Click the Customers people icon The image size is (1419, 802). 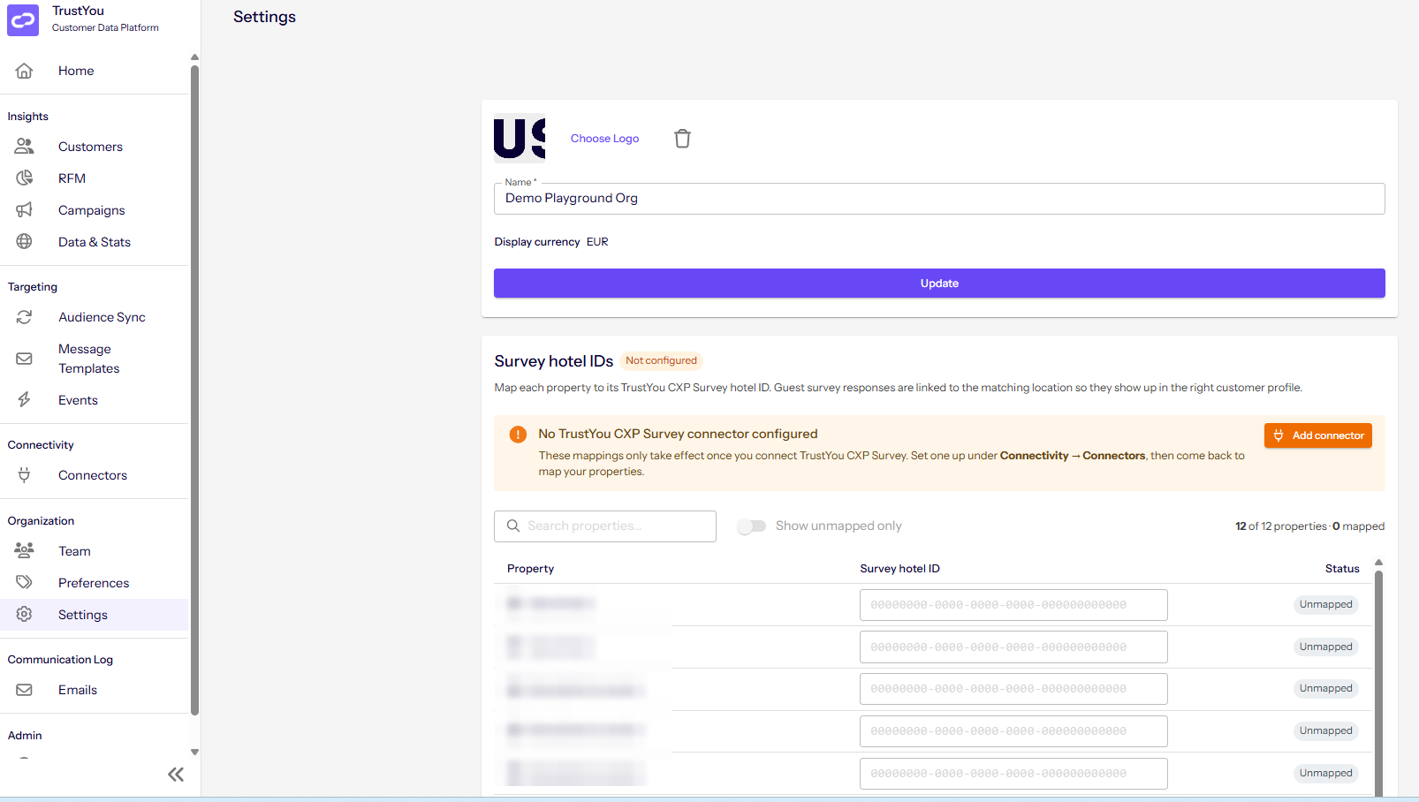pos(24,147)
